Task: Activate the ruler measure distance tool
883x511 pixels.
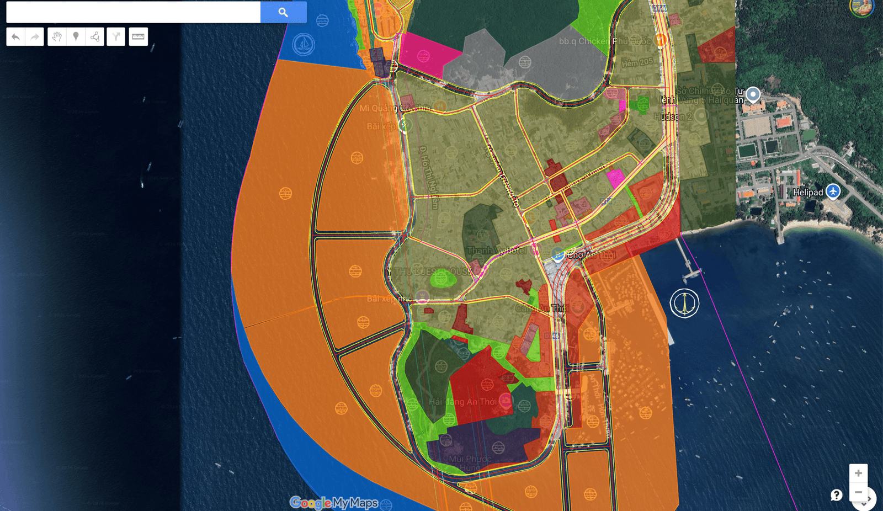Action: tap(138, 37)
